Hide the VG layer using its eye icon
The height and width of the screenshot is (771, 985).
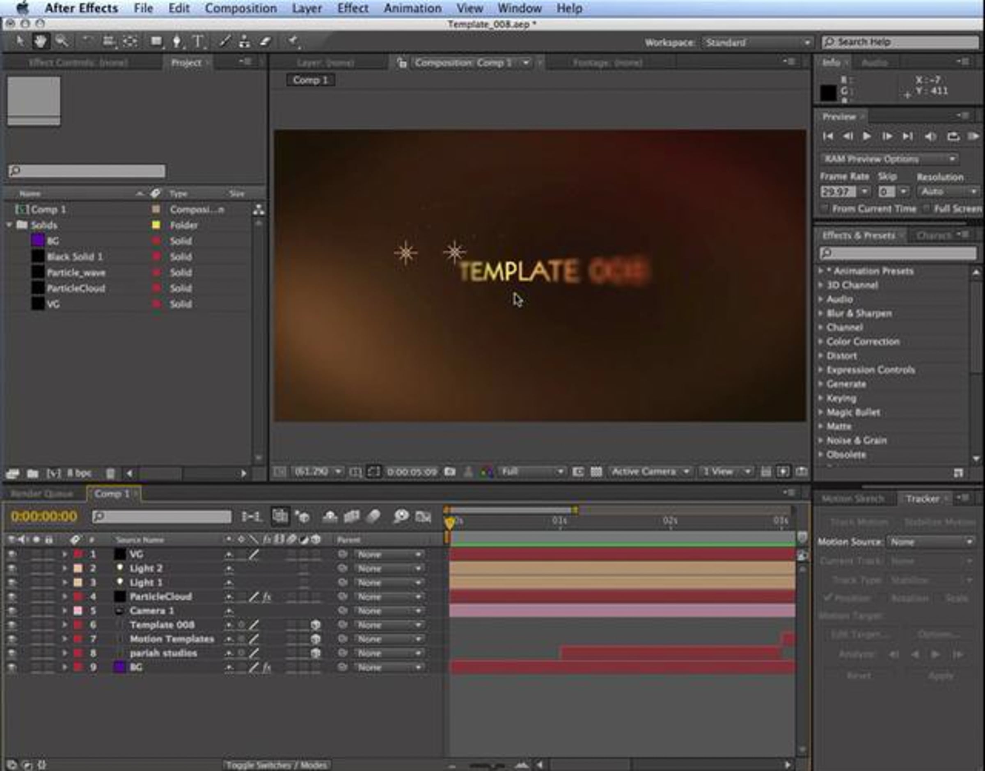(12, 554)
